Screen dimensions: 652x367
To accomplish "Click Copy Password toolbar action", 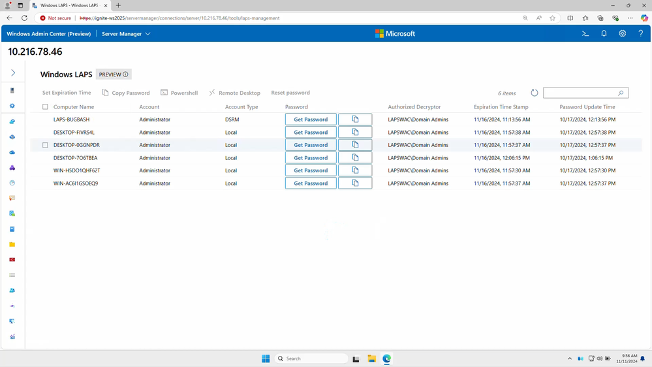I will click(125, 93).
